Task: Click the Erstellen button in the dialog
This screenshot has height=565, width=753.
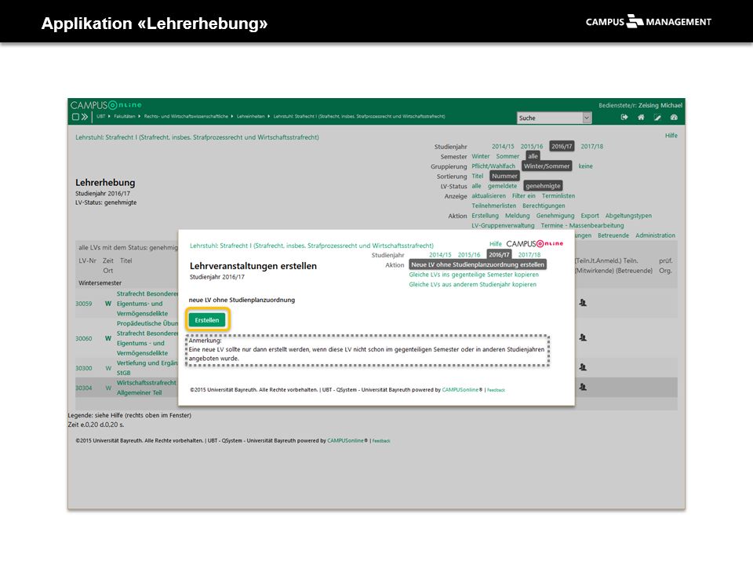Action: [207, 320]
